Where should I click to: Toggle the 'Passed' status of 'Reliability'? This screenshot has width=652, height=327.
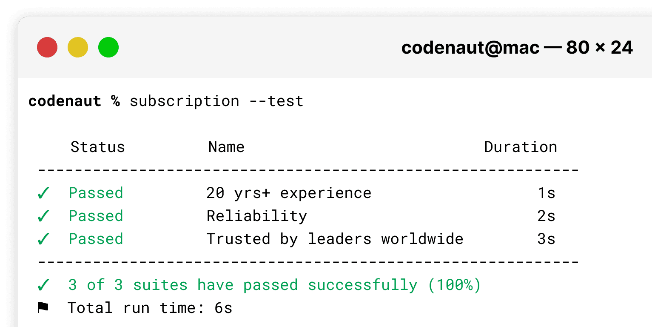tap(96, 216)
